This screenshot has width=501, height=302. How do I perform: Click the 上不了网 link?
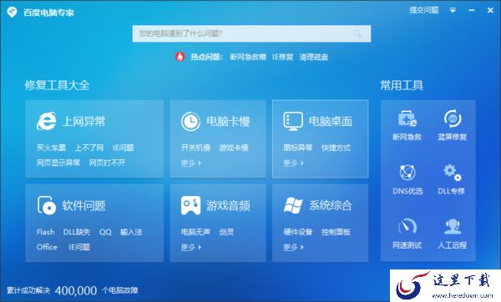[x=89, y=148]
